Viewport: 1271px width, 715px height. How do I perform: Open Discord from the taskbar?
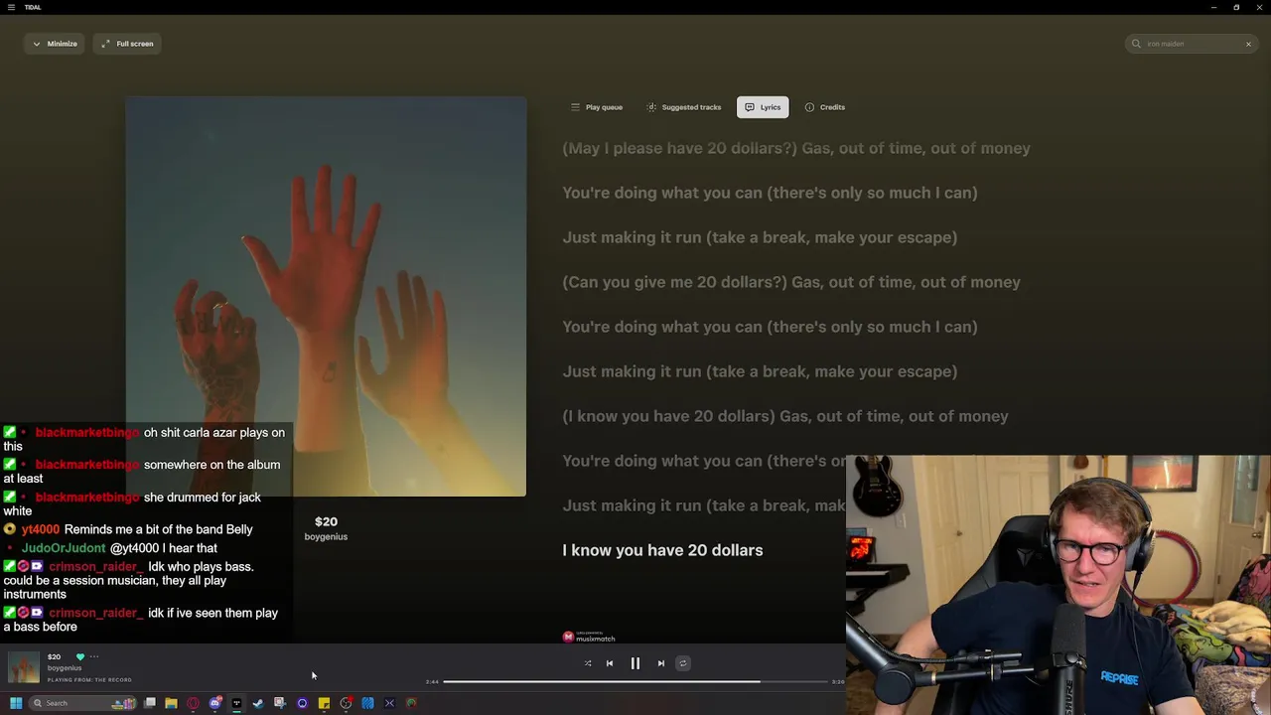[x=214, y=703]
